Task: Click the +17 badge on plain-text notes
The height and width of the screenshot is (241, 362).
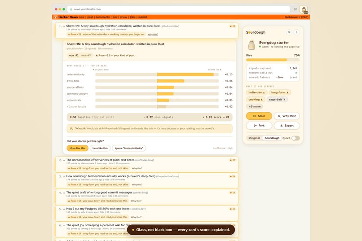Action: click(x=232, y=160)
